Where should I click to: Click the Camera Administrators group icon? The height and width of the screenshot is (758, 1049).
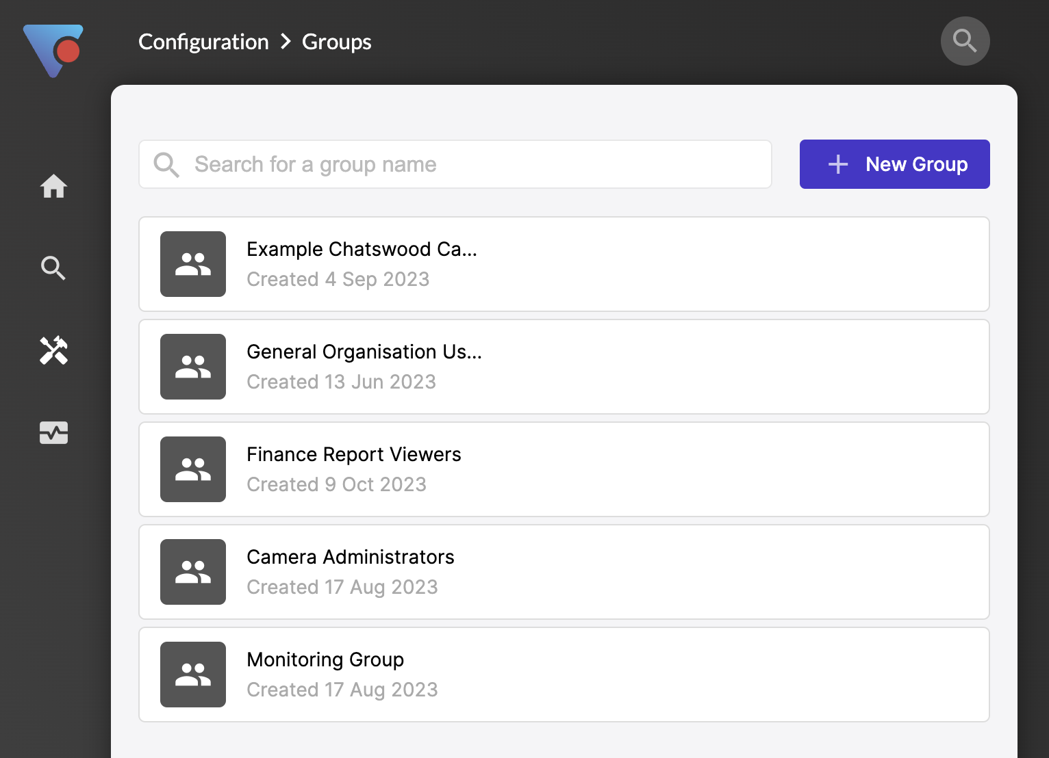pyautogui.click(x=193, y=572)
